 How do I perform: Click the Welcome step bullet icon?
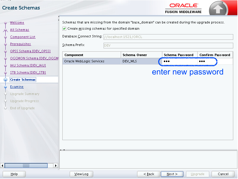tap(5, 23)
